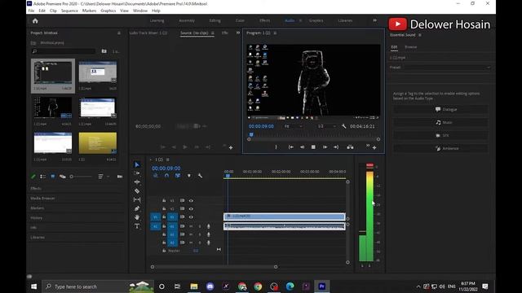Screen dimensions: 522x293
Task: Click the green pencil write-mode icon
Action: 33,177
